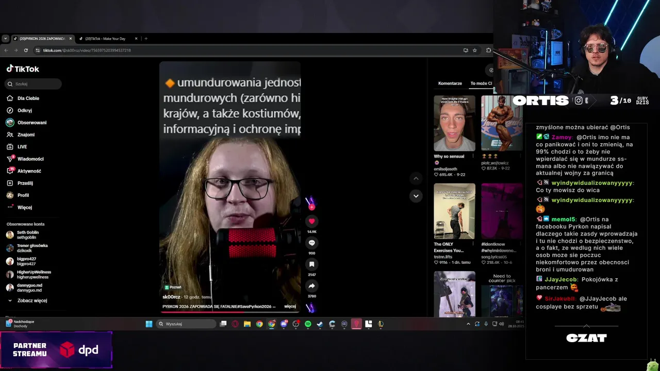Open the Windows Start menu
This screenshot has width=660, height=371.
[x=149, y=324]
